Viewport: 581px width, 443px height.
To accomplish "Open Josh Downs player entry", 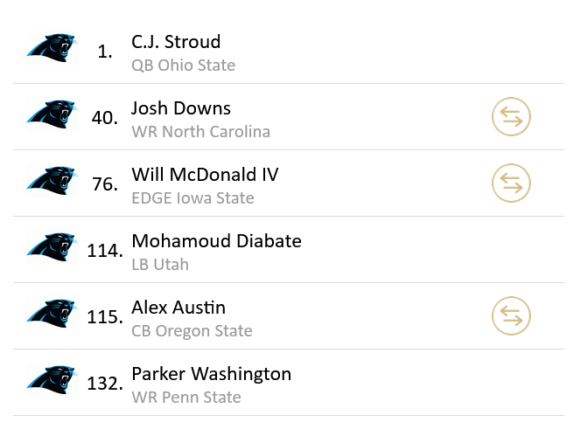I will click(x=181, y=108).
